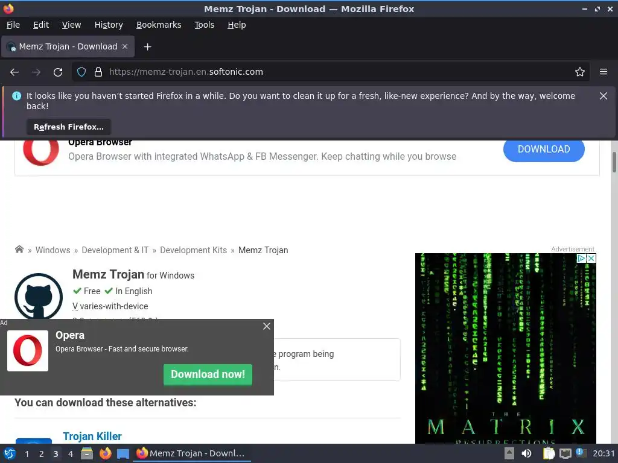Launch the file manager from taskbar
Image resolution: width=618 pixels, height=463 pixels.
[87, 453]
